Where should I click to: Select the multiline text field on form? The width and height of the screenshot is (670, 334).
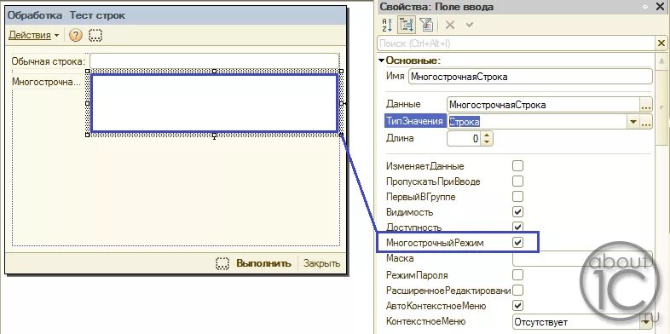pyautogui.click(x=214, y=103)
